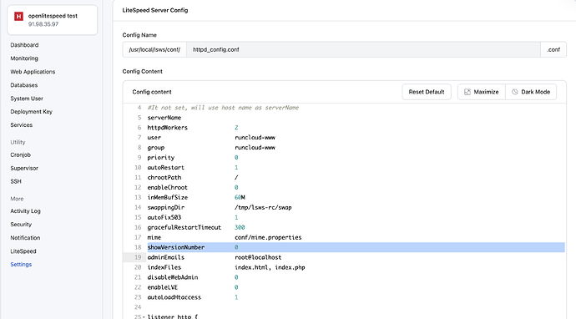Image resolution: width=576 pixels, height=319 pixels.
Task: Open SSH settings page
Action: click(x=16, y=181)
